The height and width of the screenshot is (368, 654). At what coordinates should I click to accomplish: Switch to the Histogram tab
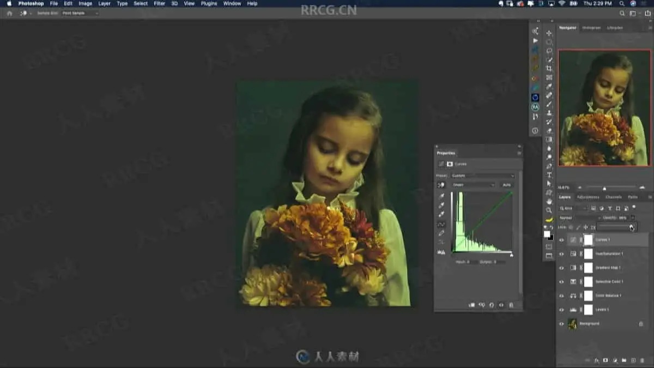coord(591,27)
